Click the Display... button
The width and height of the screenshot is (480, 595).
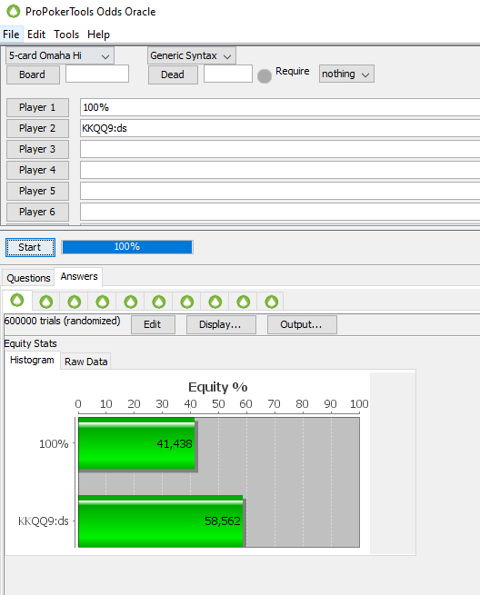(221, 325)
